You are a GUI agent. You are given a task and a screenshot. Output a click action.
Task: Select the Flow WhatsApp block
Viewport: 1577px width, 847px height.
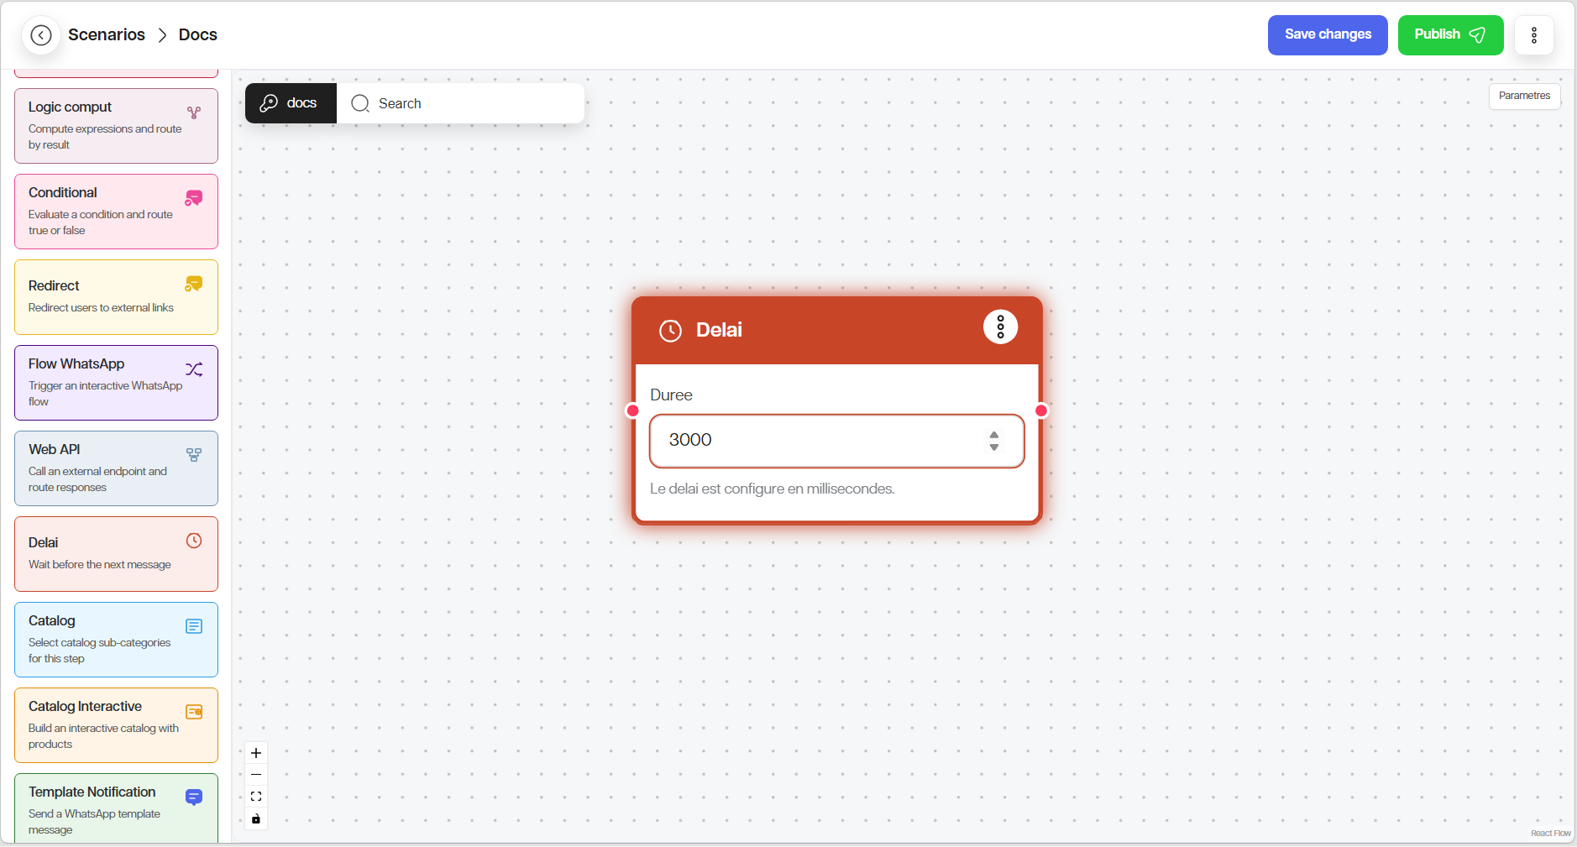click(116, 383)
